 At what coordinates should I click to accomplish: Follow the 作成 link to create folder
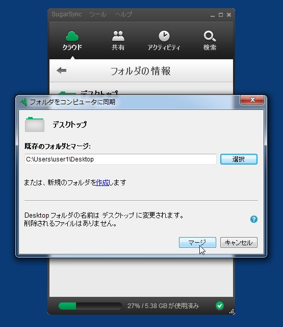coord(102,182)
